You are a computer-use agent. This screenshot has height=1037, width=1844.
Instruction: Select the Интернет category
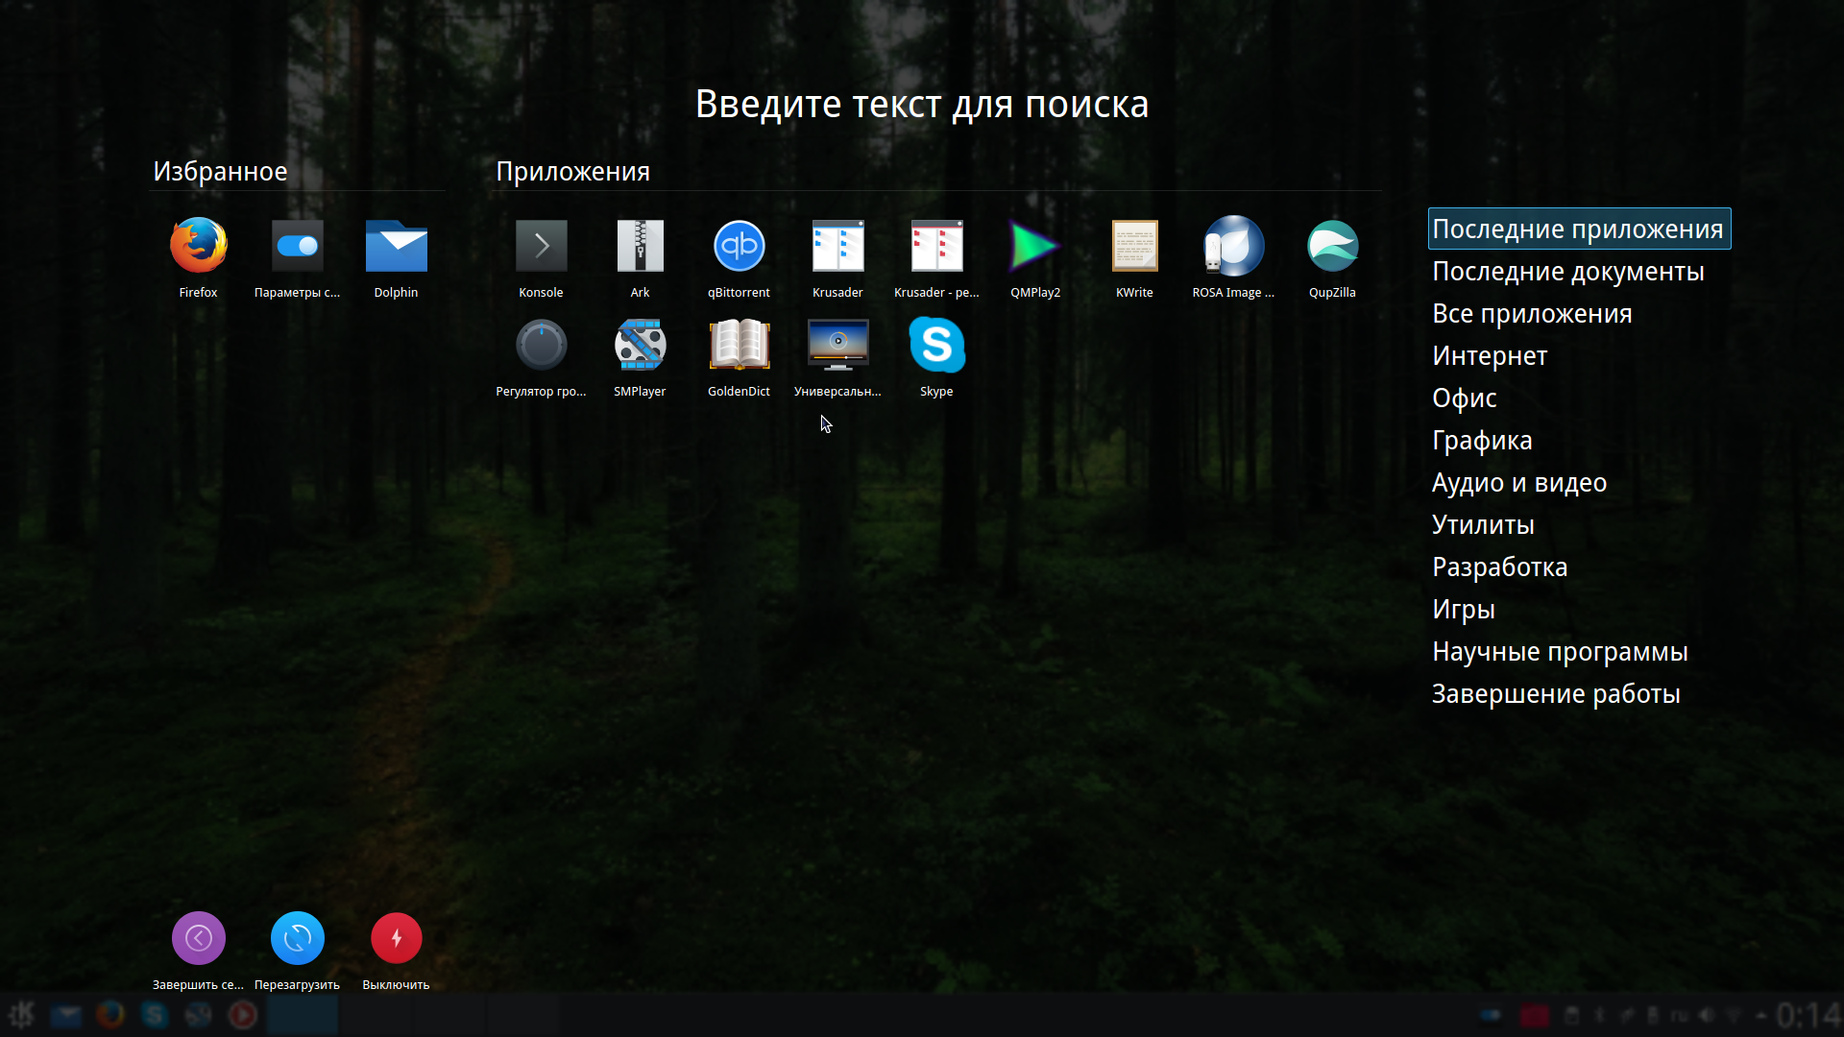point(1489,356)
